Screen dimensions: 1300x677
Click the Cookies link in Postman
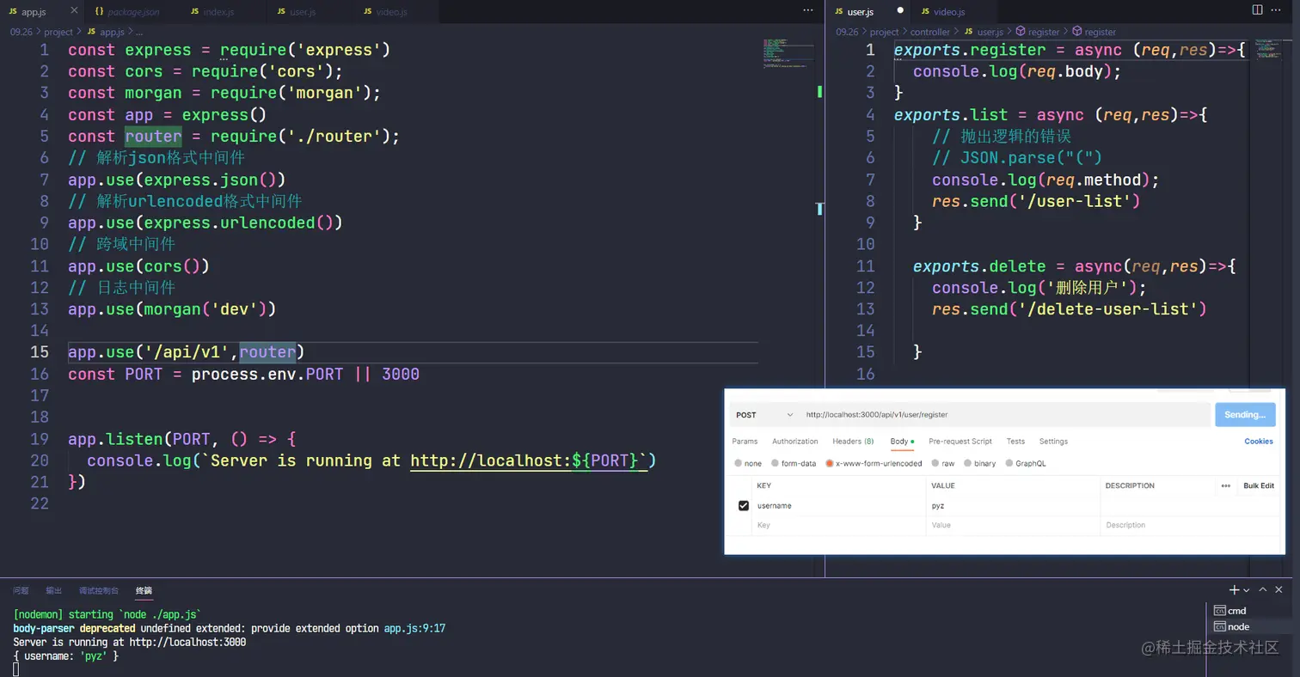1259,442
